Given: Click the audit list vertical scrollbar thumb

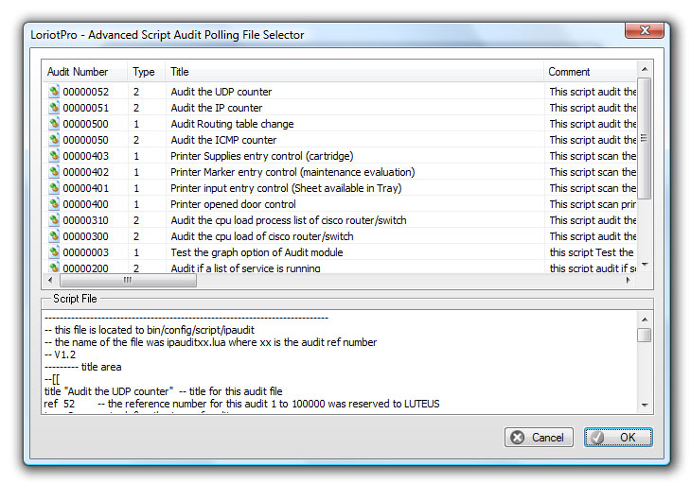Looking at the screenshot, I should 645,139.
